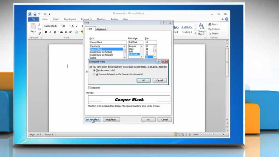The width and height of the screenshot is (279, 157).
Task: Choose 'All documents based on the Normal.dotm template?'
Action: tap(94, 74)
